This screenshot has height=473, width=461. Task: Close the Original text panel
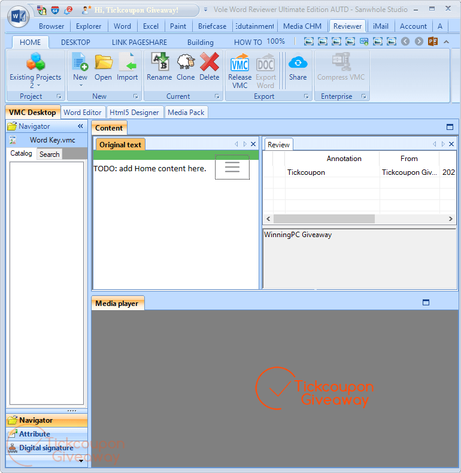point(253,144)
